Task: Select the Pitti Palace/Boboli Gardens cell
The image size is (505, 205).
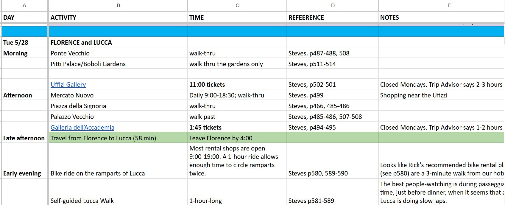Action: click(x=118, y=64)
